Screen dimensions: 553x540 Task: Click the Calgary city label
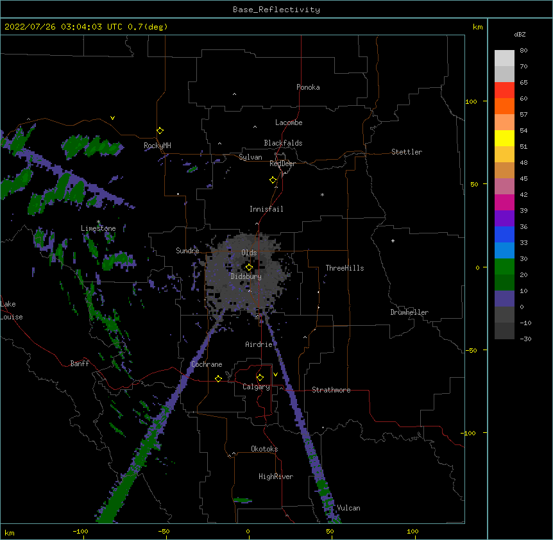[x=257, y=387]
